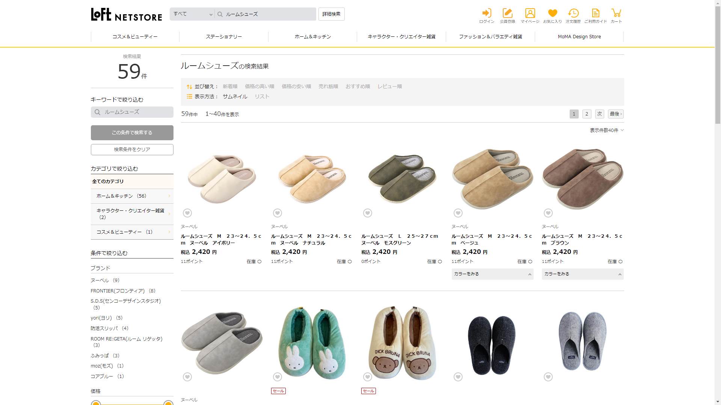Open the すべて category dropdown
This screenshot has width=721, height=405.
click(192, 14)
